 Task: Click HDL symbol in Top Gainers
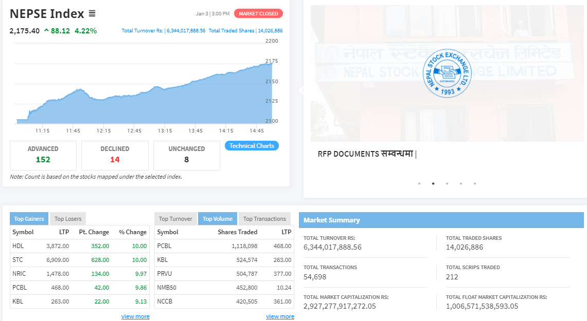click(x=18, y=246)
